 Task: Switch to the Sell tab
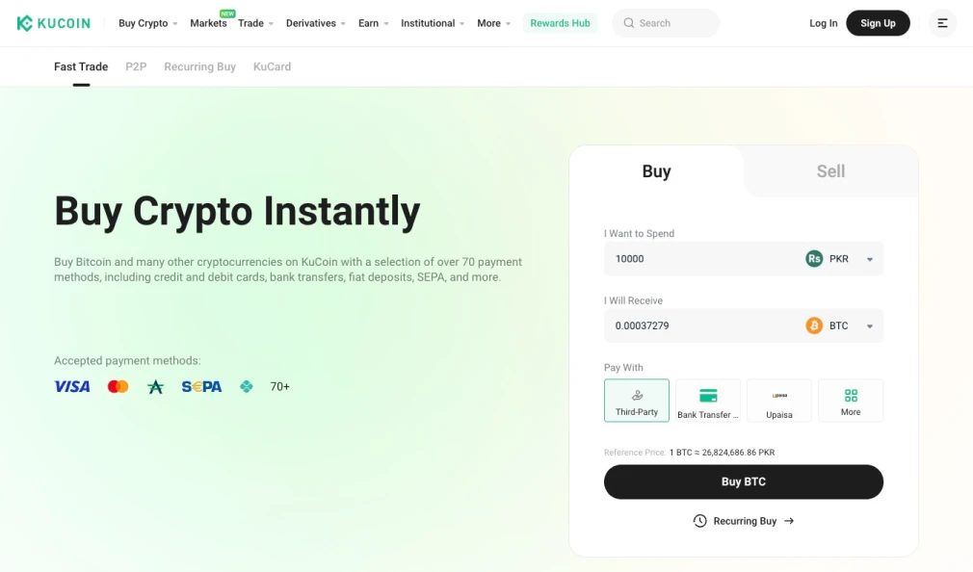pos(829,170)
